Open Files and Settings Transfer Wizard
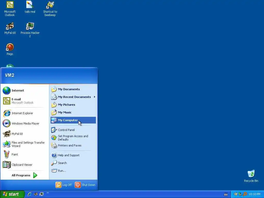The width and height of the screenshot is (264, 198). pyautogui.click(x=24, y=144)
